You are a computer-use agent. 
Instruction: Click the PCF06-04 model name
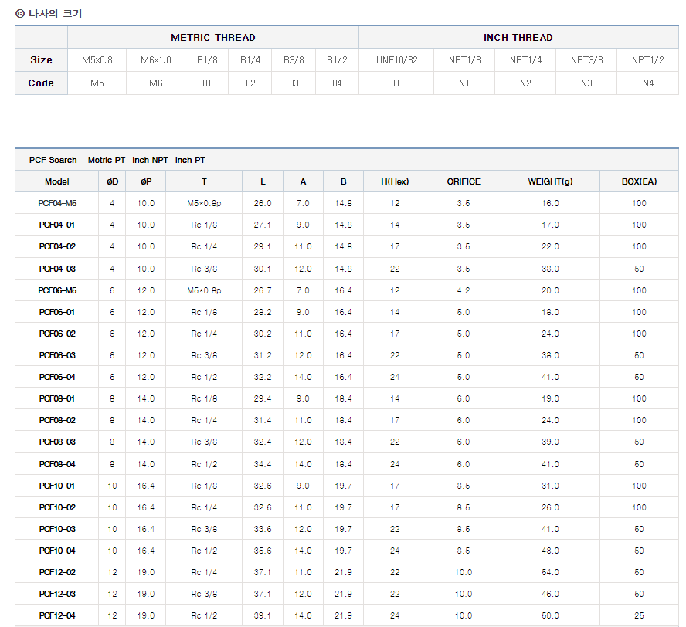coord(57,377)
